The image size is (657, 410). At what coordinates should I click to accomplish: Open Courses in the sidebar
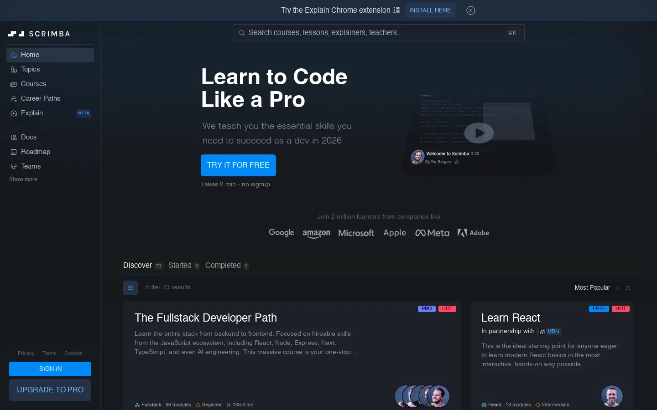(x=50, y=84)
